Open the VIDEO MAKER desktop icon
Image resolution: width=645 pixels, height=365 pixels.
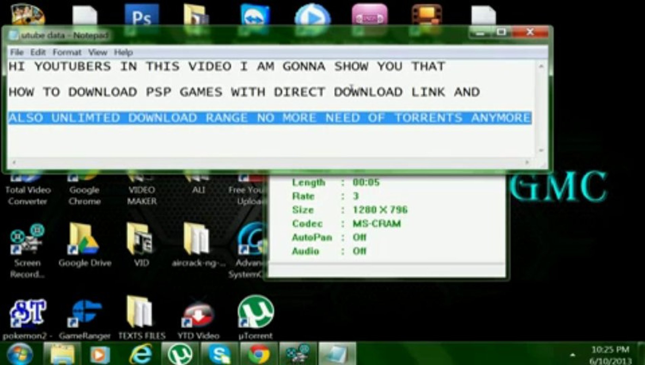142,190
